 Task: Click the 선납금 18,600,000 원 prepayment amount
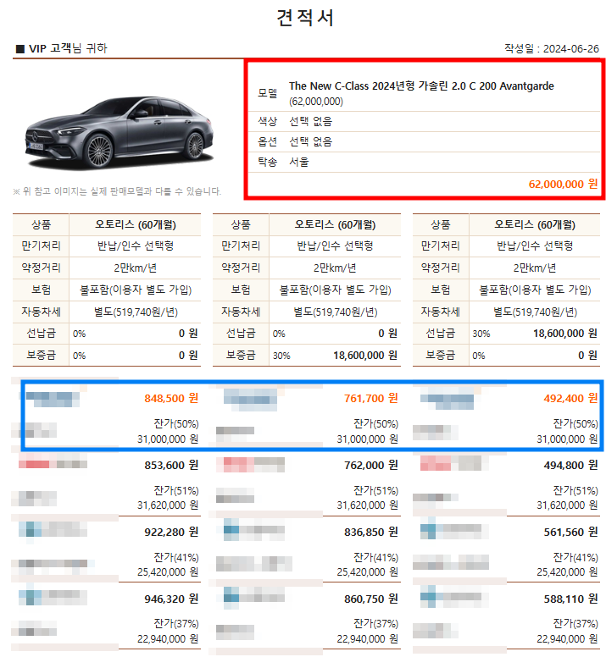click(x=555, y=334)
